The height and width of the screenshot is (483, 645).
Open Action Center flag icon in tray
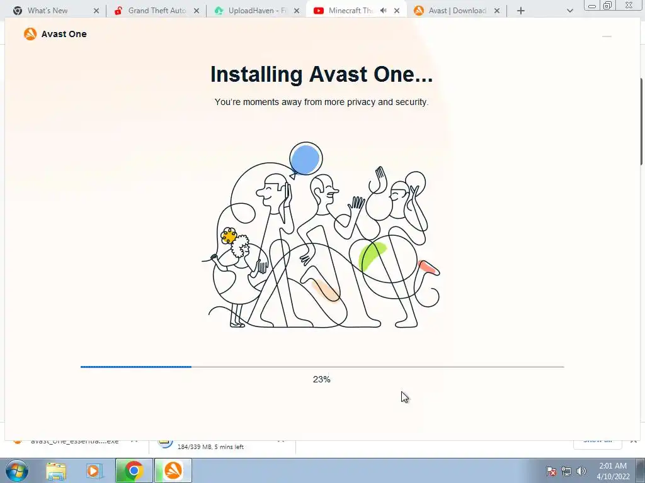coord(551,471)
